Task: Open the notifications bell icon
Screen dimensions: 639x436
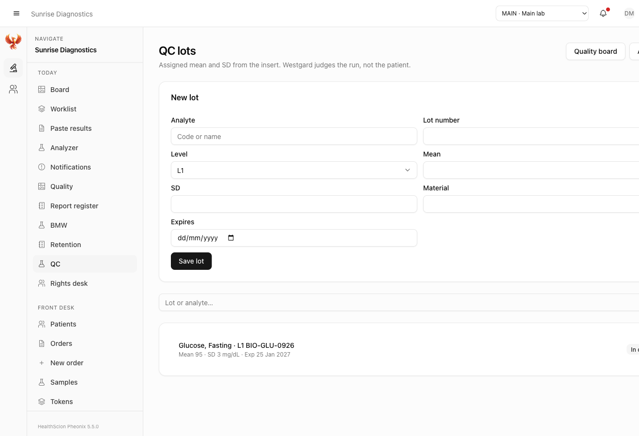Action: (x=603, y=14)
